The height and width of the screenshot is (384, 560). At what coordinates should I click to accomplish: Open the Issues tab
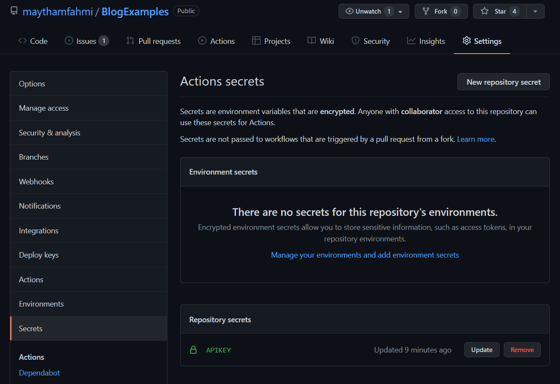(x=87, y=41)
